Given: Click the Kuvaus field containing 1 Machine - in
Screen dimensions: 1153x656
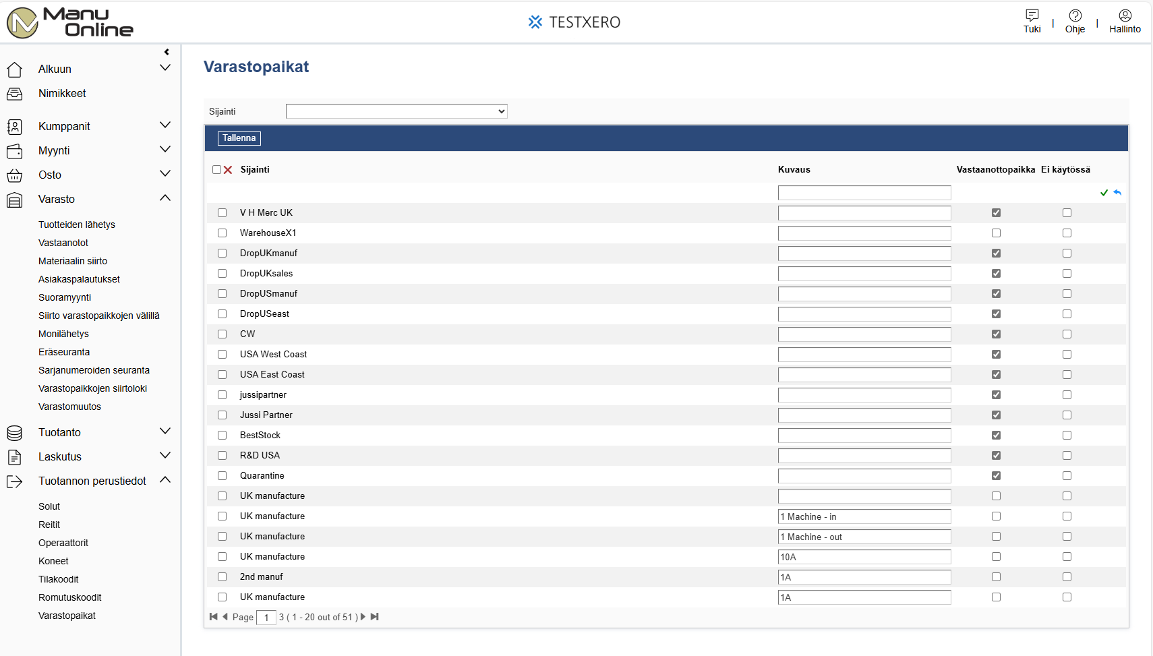Looking at the screenshot, I should tap(864, 516).
